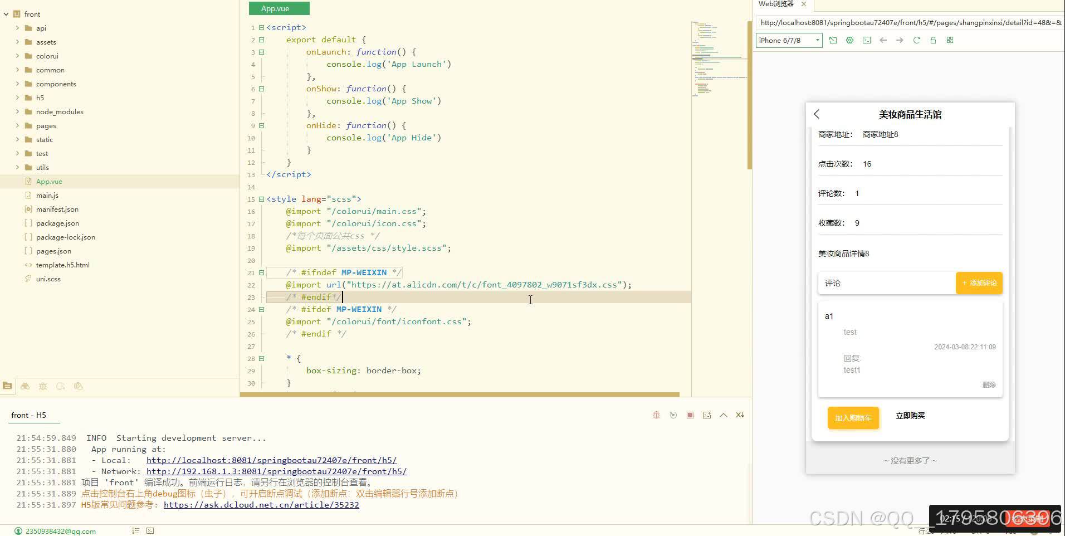Toggle the lock icon in browser toolbar
This screenshot has height=536, width=1065.
coord(933,40)
